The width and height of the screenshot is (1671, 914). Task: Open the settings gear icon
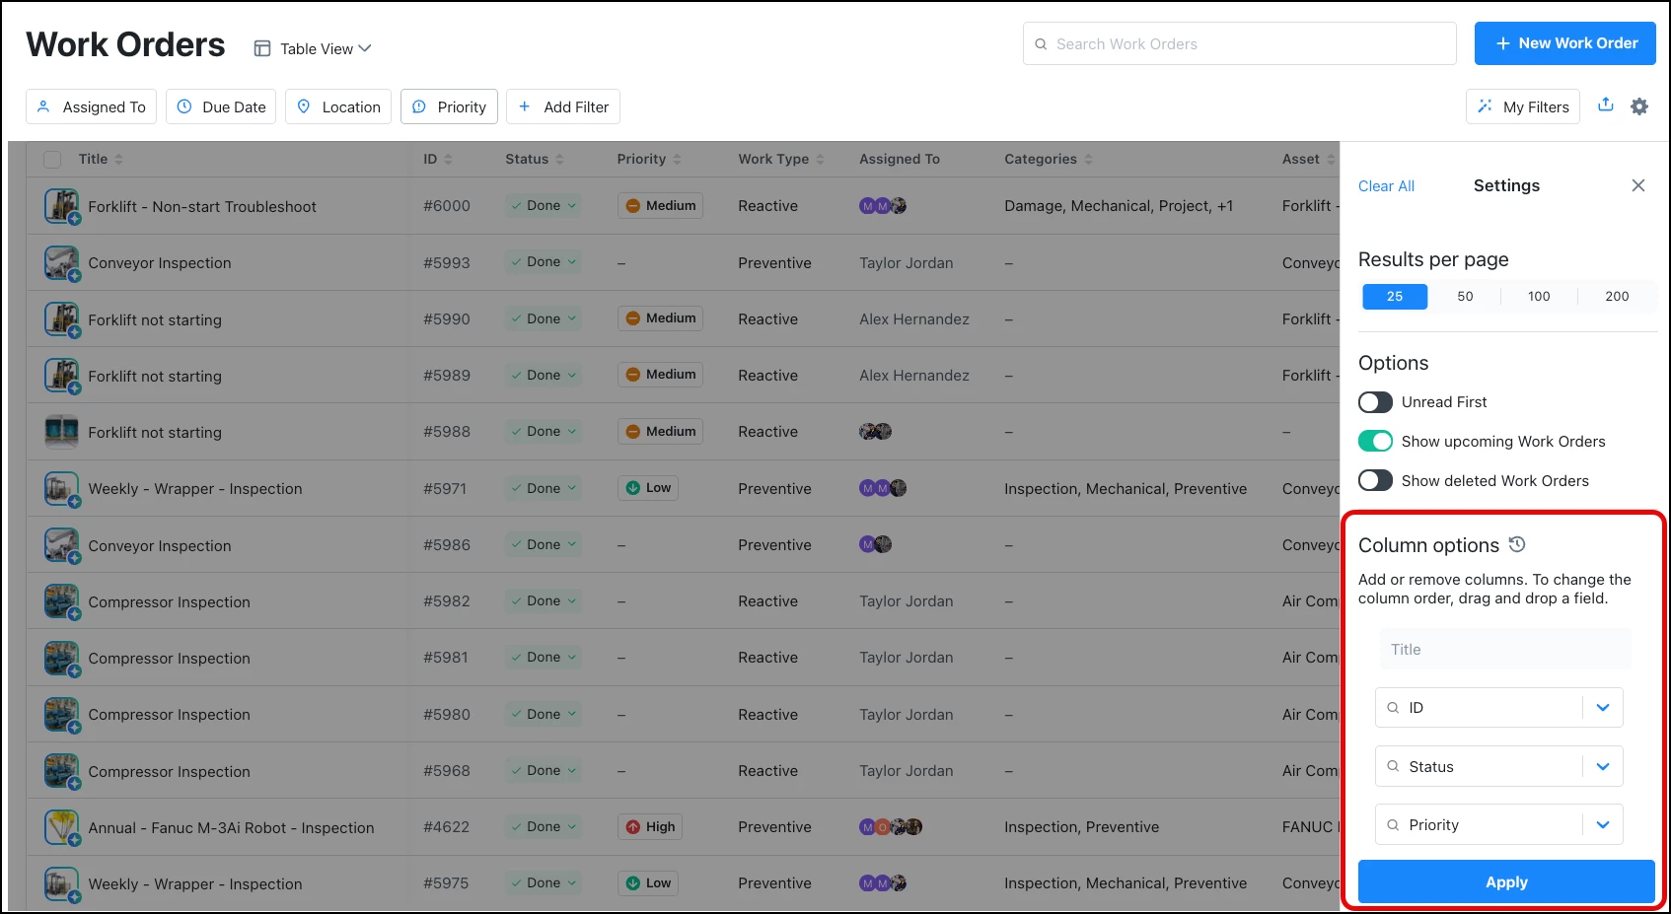coord(1639,106)
